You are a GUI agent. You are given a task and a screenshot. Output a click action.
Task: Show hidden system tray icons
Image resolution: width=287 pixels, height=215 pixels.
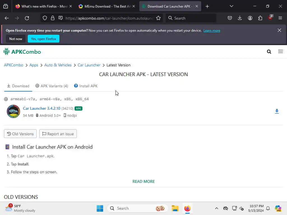(217, 208)
